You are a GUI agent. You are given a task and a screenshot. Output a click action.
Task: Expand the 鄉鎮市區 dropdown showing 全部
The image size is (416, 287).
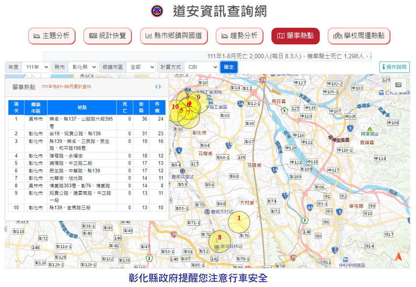[x=141, y=67]
